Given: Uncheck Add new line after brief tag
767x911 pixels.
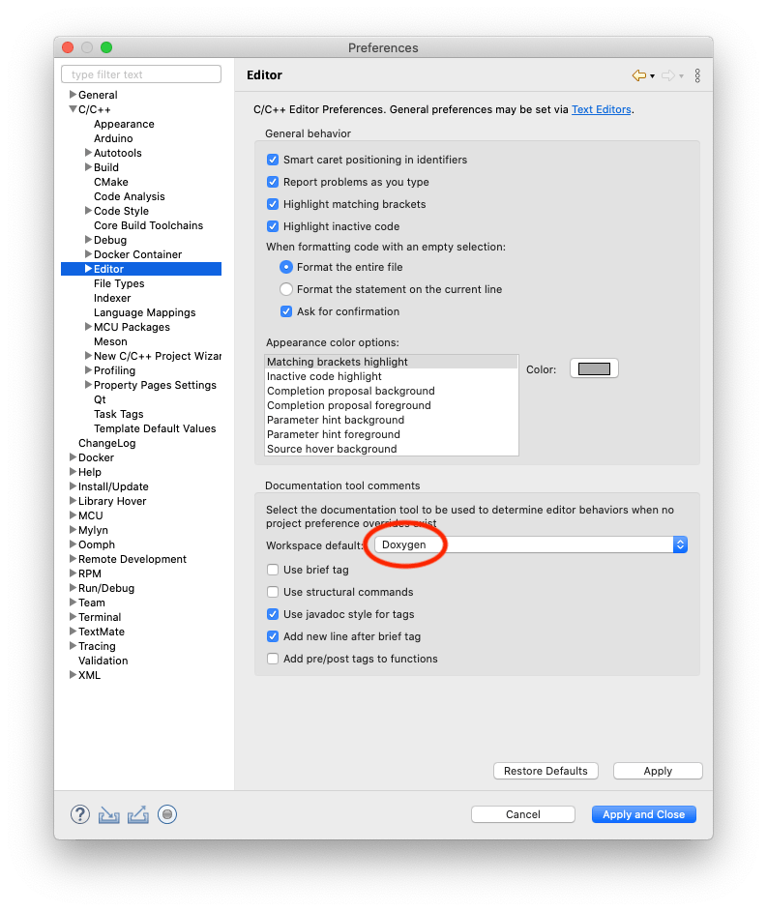Looking at the screenshot, I should [x=273, y=636].
